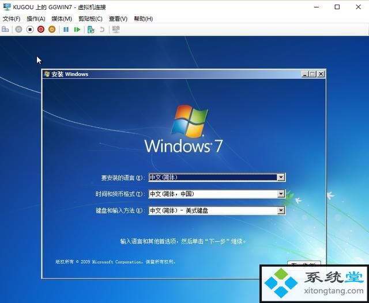The image size is (369, 303).
Task: Click the Enhanced session toolbar icon
Action: [x=116, y=29]
